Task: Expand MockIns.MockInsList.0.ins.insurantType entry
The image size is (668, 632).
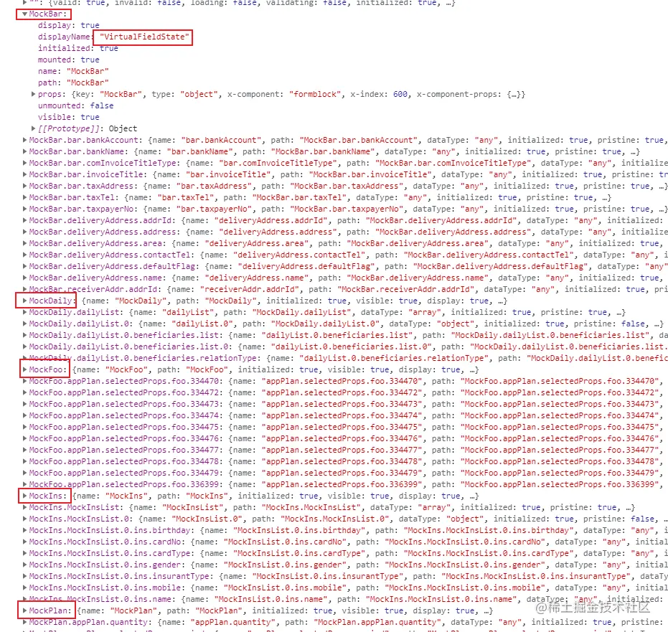Action: (x=24, y=576)
